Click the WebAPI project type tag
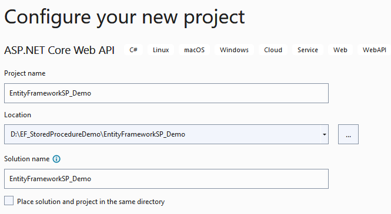 [x=375, y=50]
